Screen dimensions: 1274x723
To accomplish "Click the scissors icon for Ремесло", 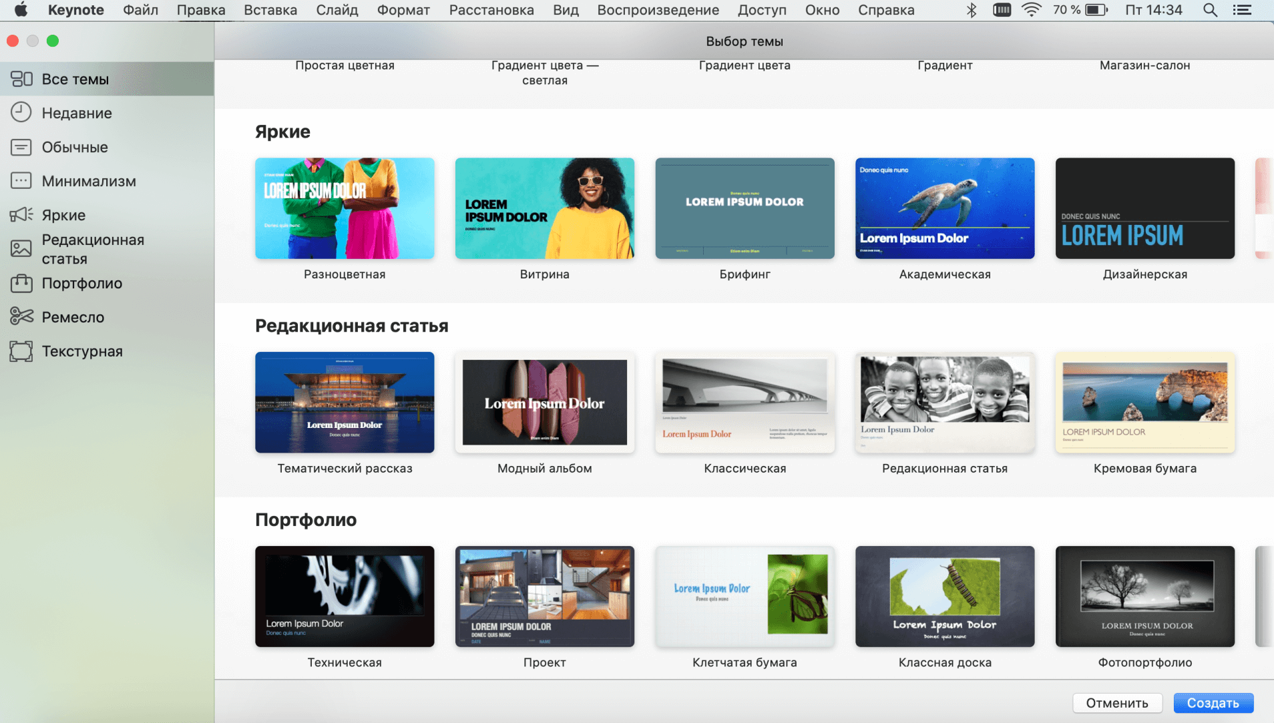I will pos(21,316).
